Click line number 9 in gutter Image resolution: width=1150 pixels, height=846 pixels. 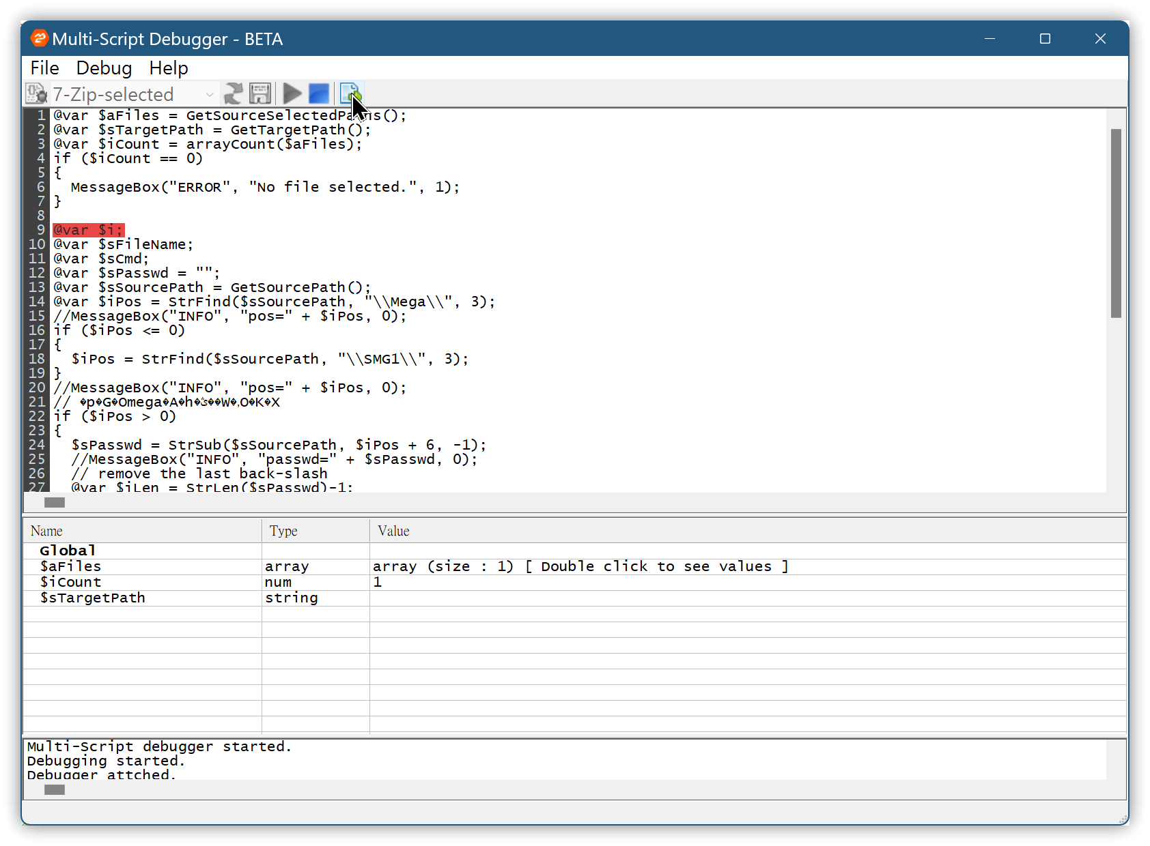coord(41,230)
